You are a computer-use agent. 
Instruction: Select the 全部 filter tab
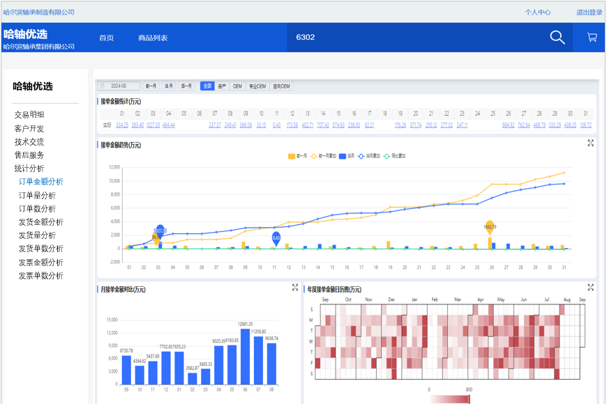207,86
